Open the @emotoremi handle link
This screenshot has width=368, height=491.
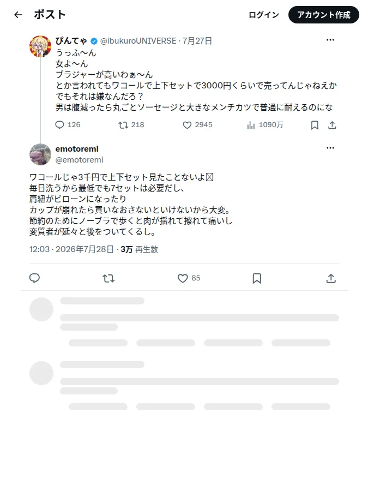point(79,160)
